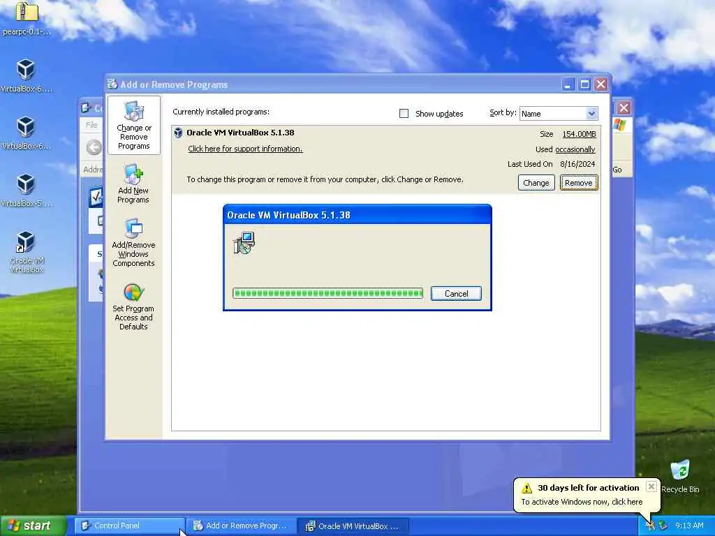Open Add/Remove Windows Components in sidebar
This screenshot has height=536, width=715.
pos(133,242)
